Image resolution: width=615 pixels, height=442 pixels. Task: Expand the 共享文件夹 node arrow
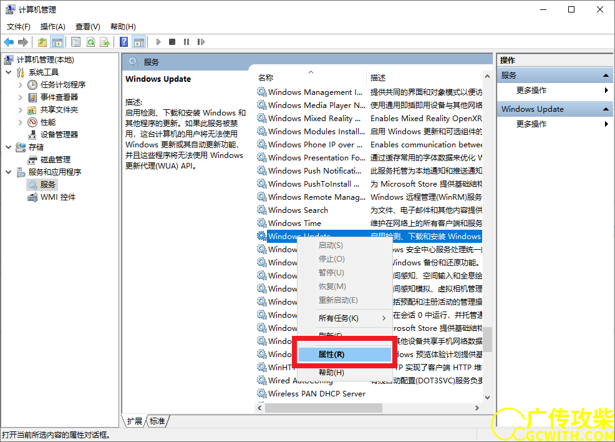pyautogui.click(x=21, y=110)
